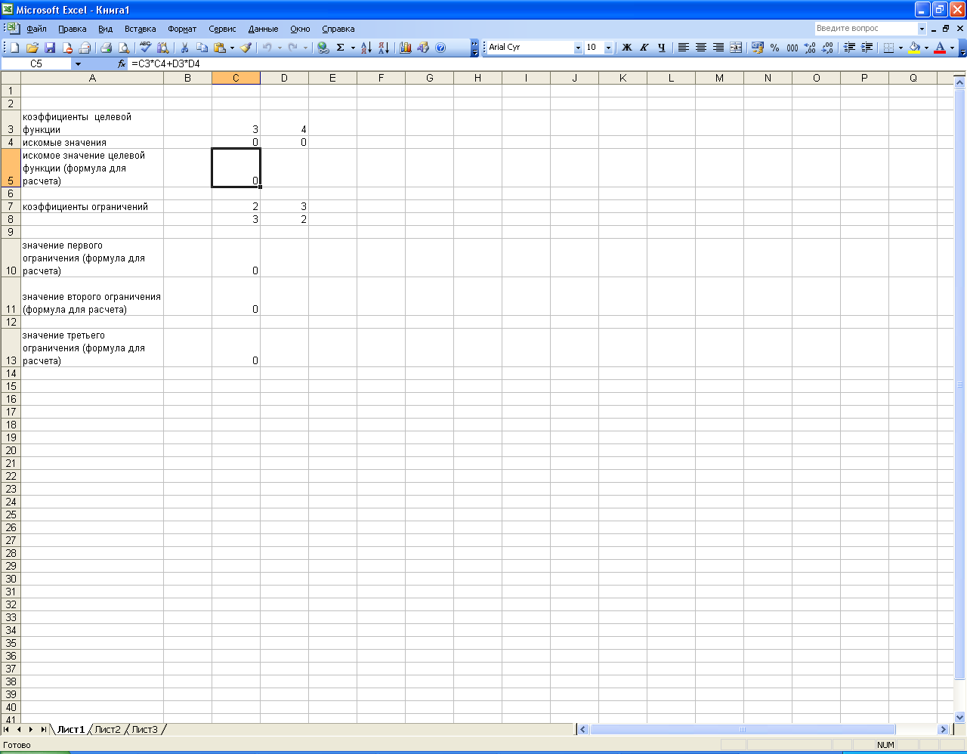Save the workbook with the floppy icon
Viewport: 967px width, 754px height.
[50, 48]
